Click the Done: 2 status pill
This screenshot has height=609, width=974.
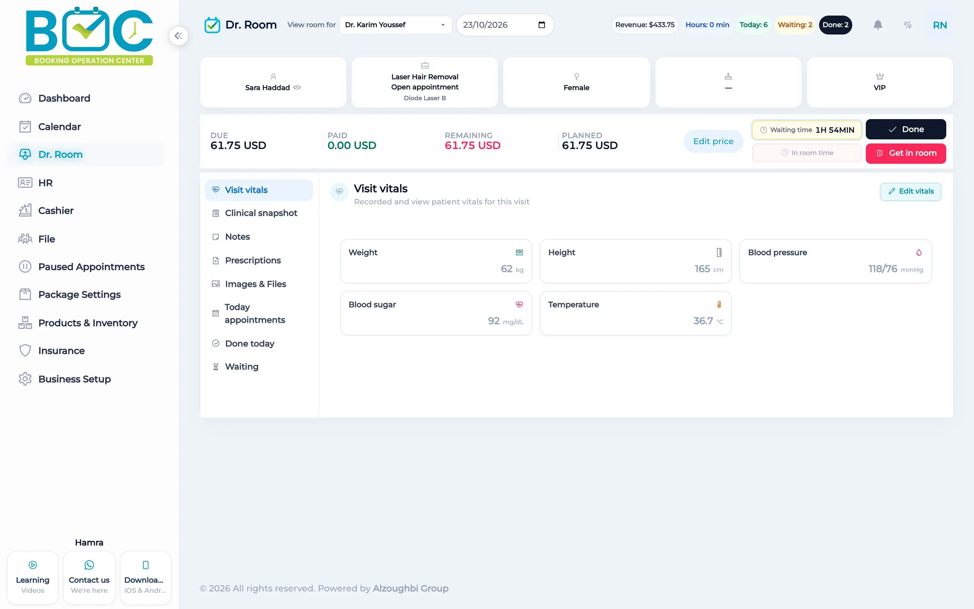click(x=836, y=25)
